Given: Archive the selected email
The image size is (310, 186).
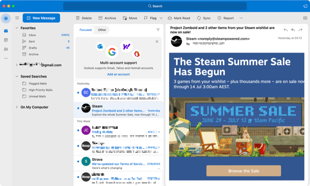Looking at the screenshot, I should point(107,18).
